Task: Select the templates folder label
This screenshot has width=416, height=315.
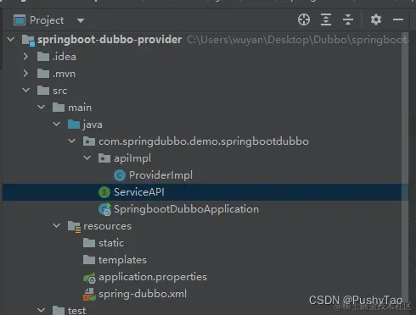Action: [122, 260]
